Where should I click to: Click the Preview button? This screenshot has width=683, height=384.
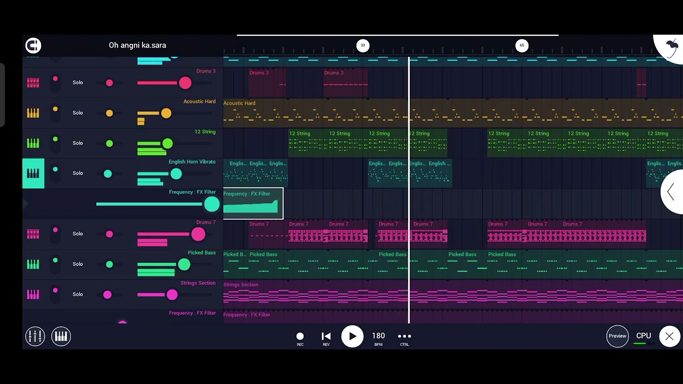click(617, 336)
